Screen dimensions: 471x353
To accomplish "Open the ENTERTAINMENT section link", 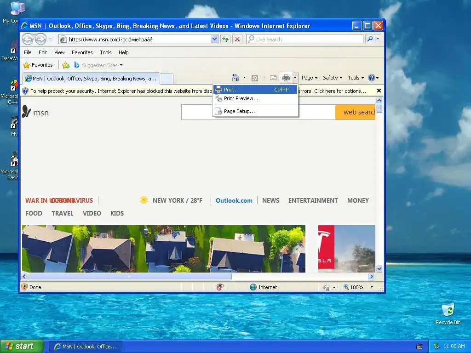I will coord(313,200).
